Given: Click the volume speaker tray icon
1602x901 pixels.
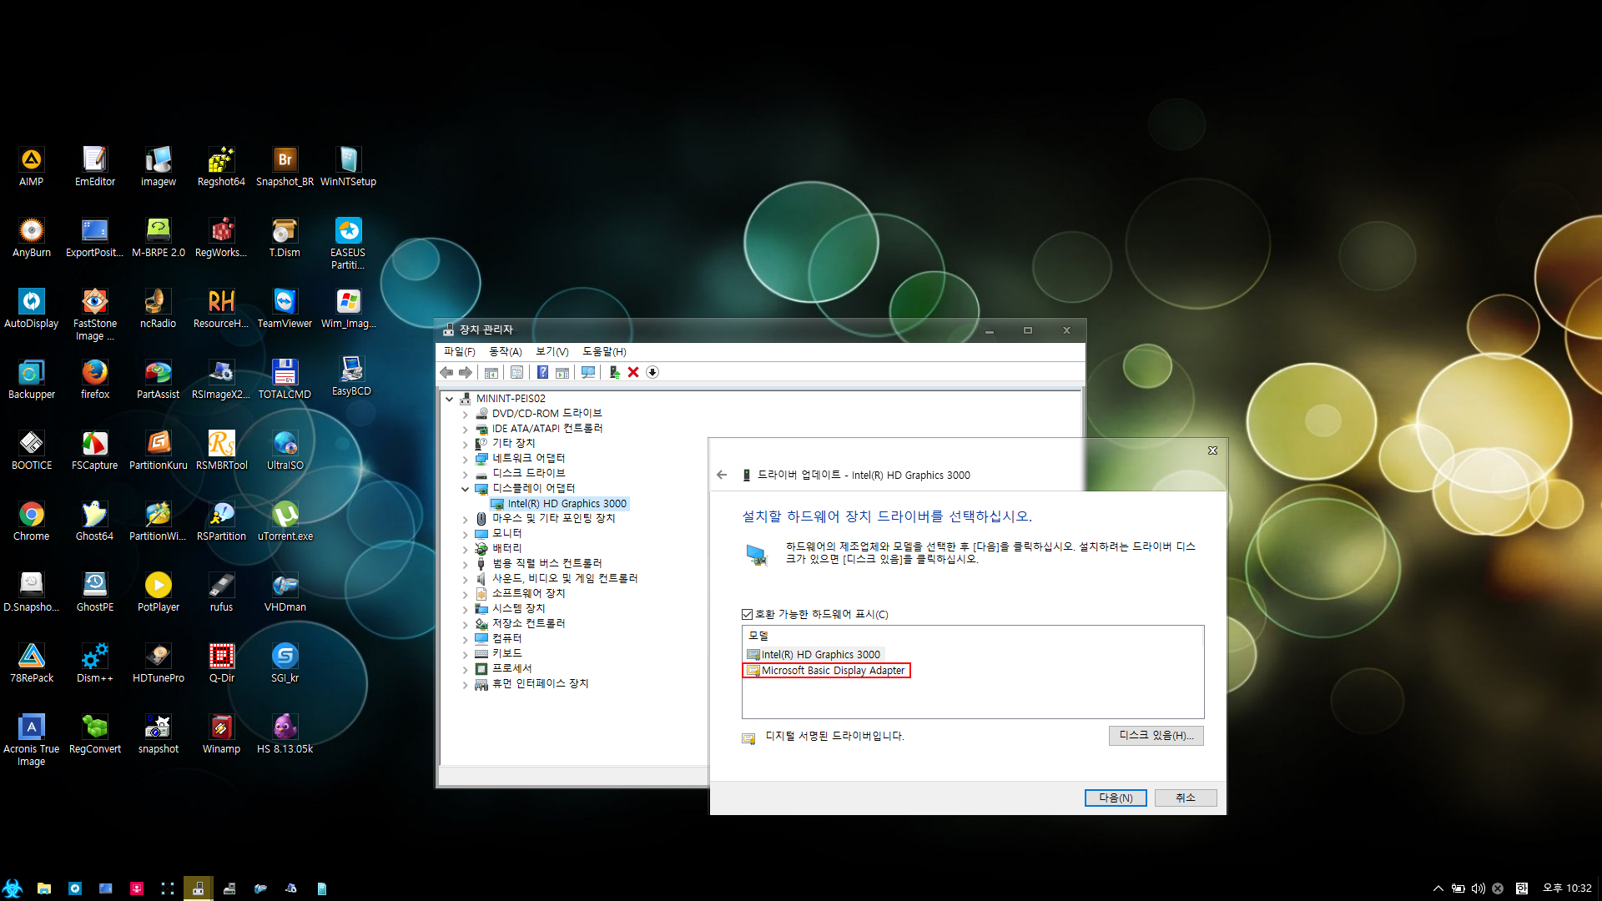Looking at the screenshot, I should 1478,888.
